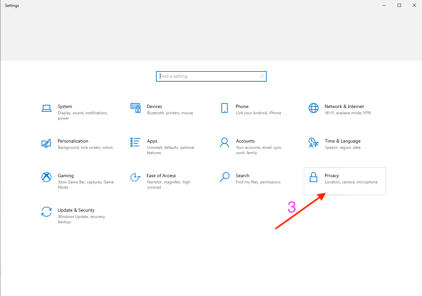The width and height of the screenshot is (422, 296).
Task: Select the Apps heading text
Action: 152,141
